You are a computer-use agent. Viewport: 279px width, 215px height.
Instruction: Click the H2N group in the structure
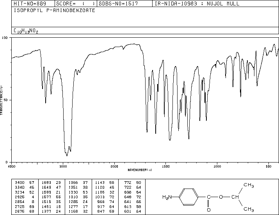point(167,197)
